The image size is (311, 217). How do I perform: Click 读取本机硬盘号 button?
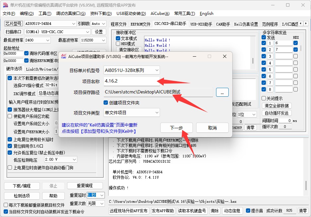[192, 211]
